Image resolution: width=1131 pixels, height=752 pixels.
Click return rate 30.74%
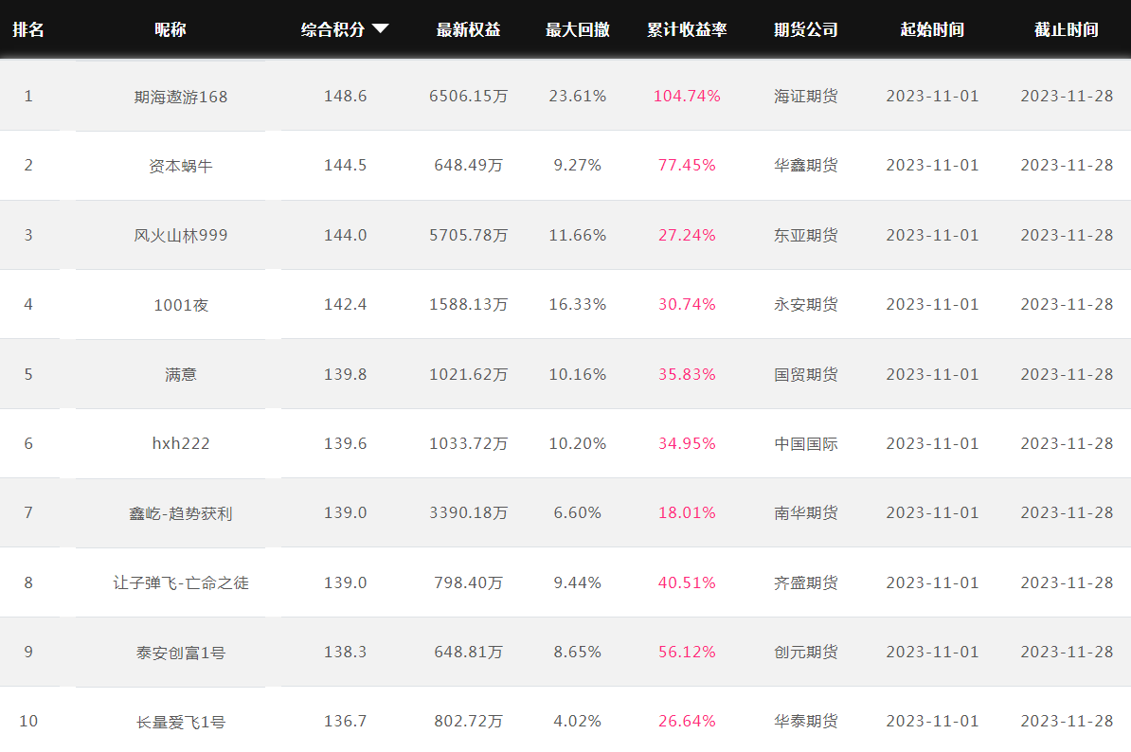pyautogui.click(x=688, y=304)
